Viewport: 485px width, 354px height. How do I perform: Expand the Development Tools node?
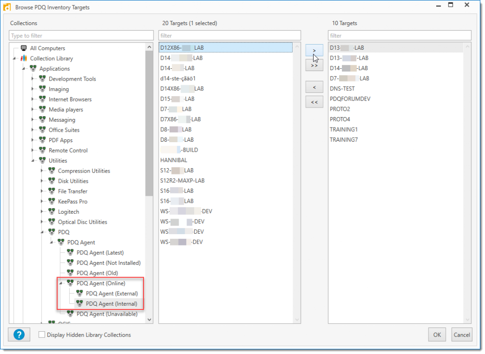coord(33,79)
